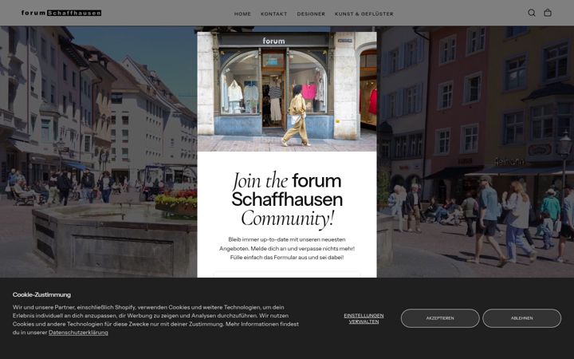Image resolution: width=574 pixels, height=359 pixels.
Task: Click the 'Join the forum Schaffhausen Community!' heading
Action: tap(287, 200)
